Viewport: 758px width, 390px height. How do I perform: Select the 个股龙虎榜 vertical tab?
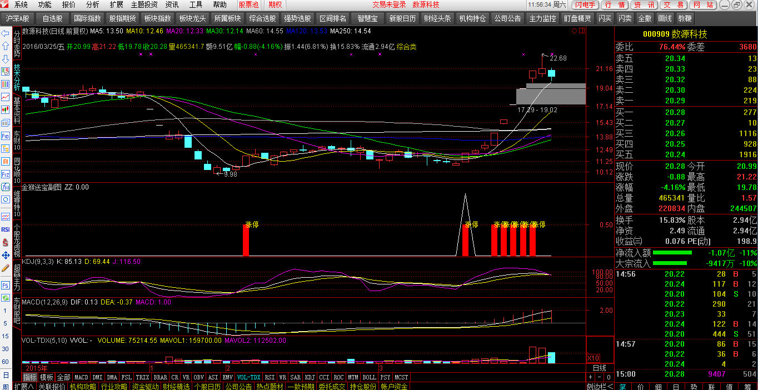[17, 242]
